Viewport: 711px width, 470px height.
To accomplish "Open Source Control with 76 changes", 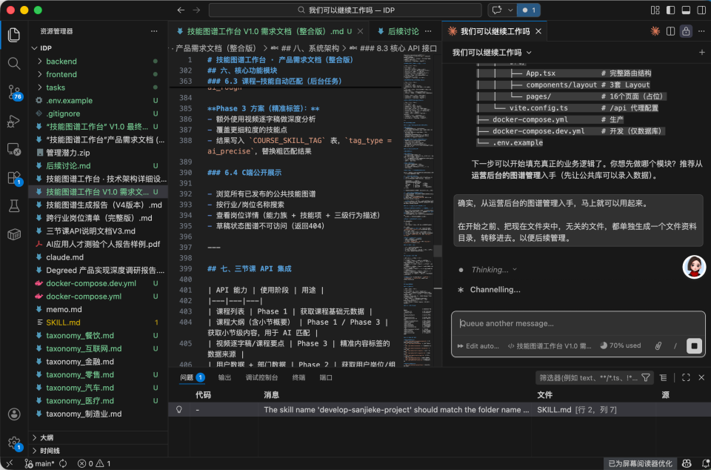I will 14,93.
